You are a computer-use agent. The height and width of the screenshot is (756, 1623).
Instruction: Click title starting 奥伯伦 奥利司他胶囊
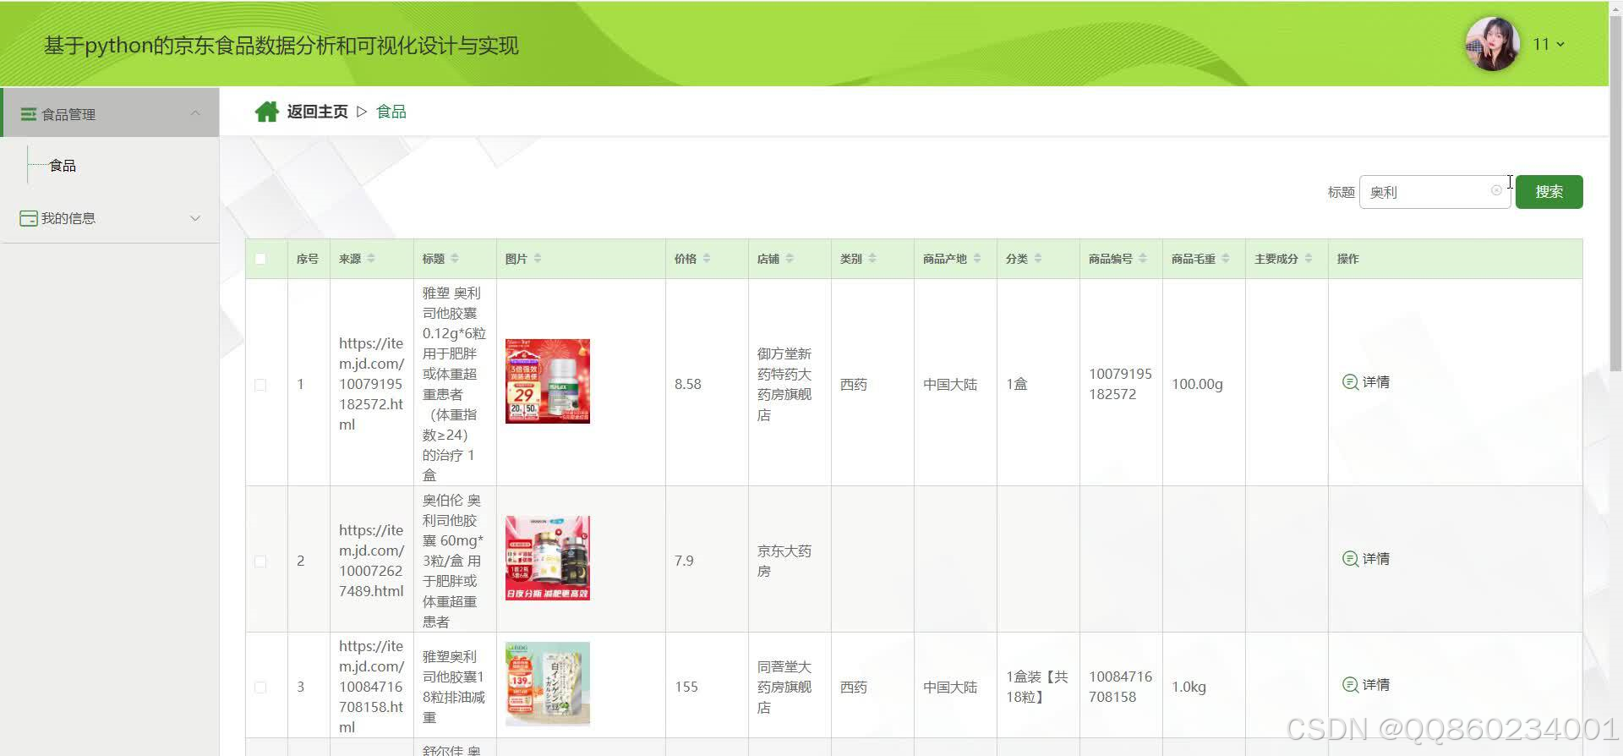tap(453, 561)
